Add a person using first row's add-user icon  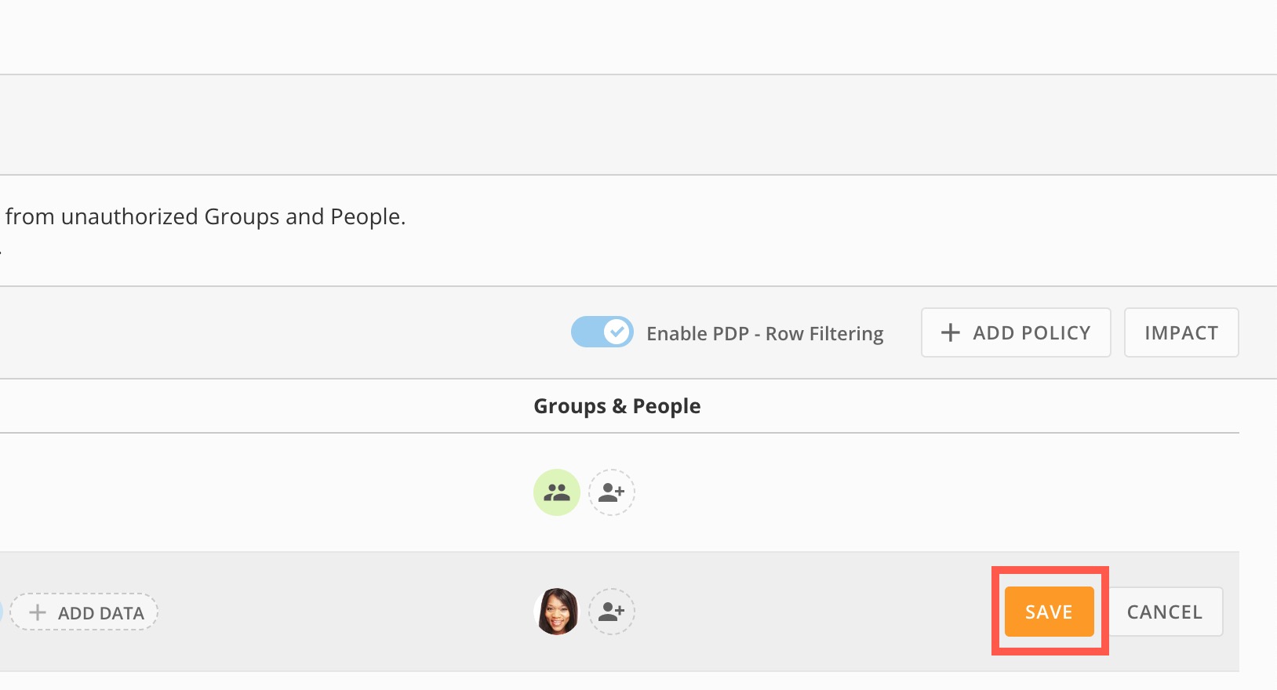[612, 492]
